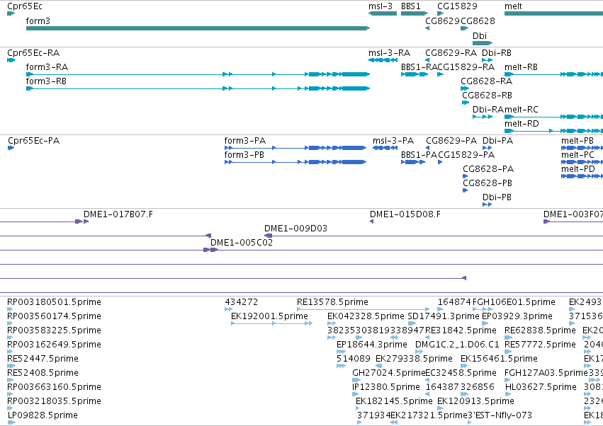Image resolution: width=603 pixels, height=426 pixels.
Task: Click the EK182145.5prime EST label
Action: pos(394,402)
